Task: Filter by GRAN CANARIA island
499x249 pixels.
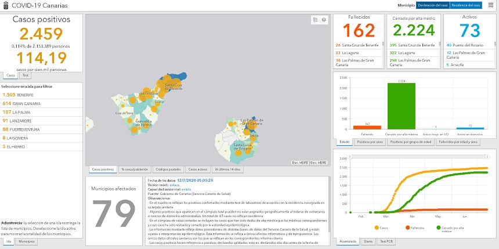Action: pyautogui.click(x=20, y=103)
